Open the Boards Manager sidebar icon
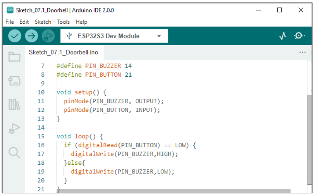Image resolution: width=315 pixels, height=195 pixels. click(14, 81)
